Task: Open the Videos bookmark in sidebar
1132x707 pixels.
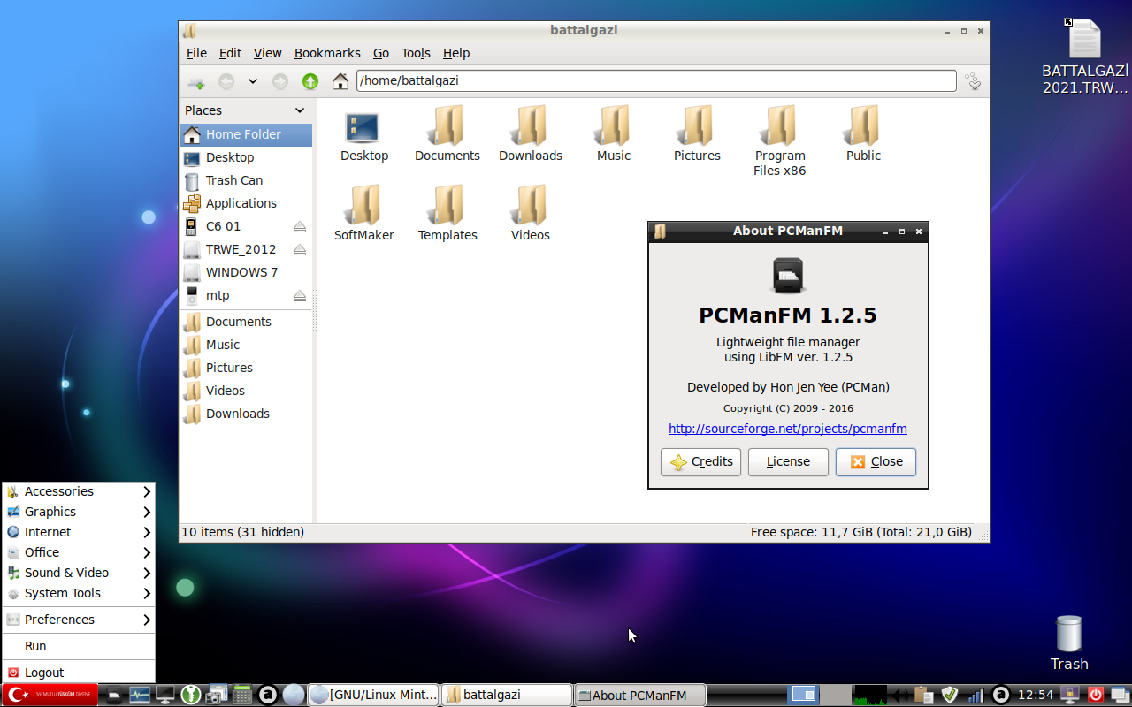Action: 246,391
